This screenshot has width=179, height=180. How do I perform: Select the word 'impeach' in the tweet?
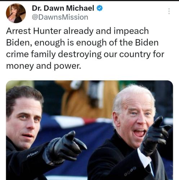pos(131,31)
